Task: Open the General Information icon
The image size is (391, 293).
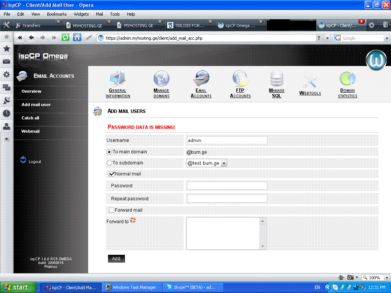Action: coord(118,78)
